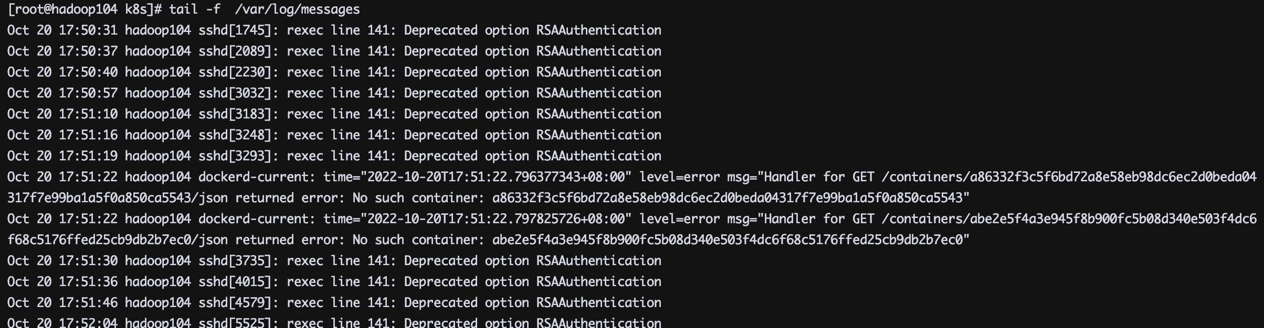The height and width of the screenshot is (328, 1264).
Task: Click the 17:51:46 timestamp
Action: click(88, 303)
